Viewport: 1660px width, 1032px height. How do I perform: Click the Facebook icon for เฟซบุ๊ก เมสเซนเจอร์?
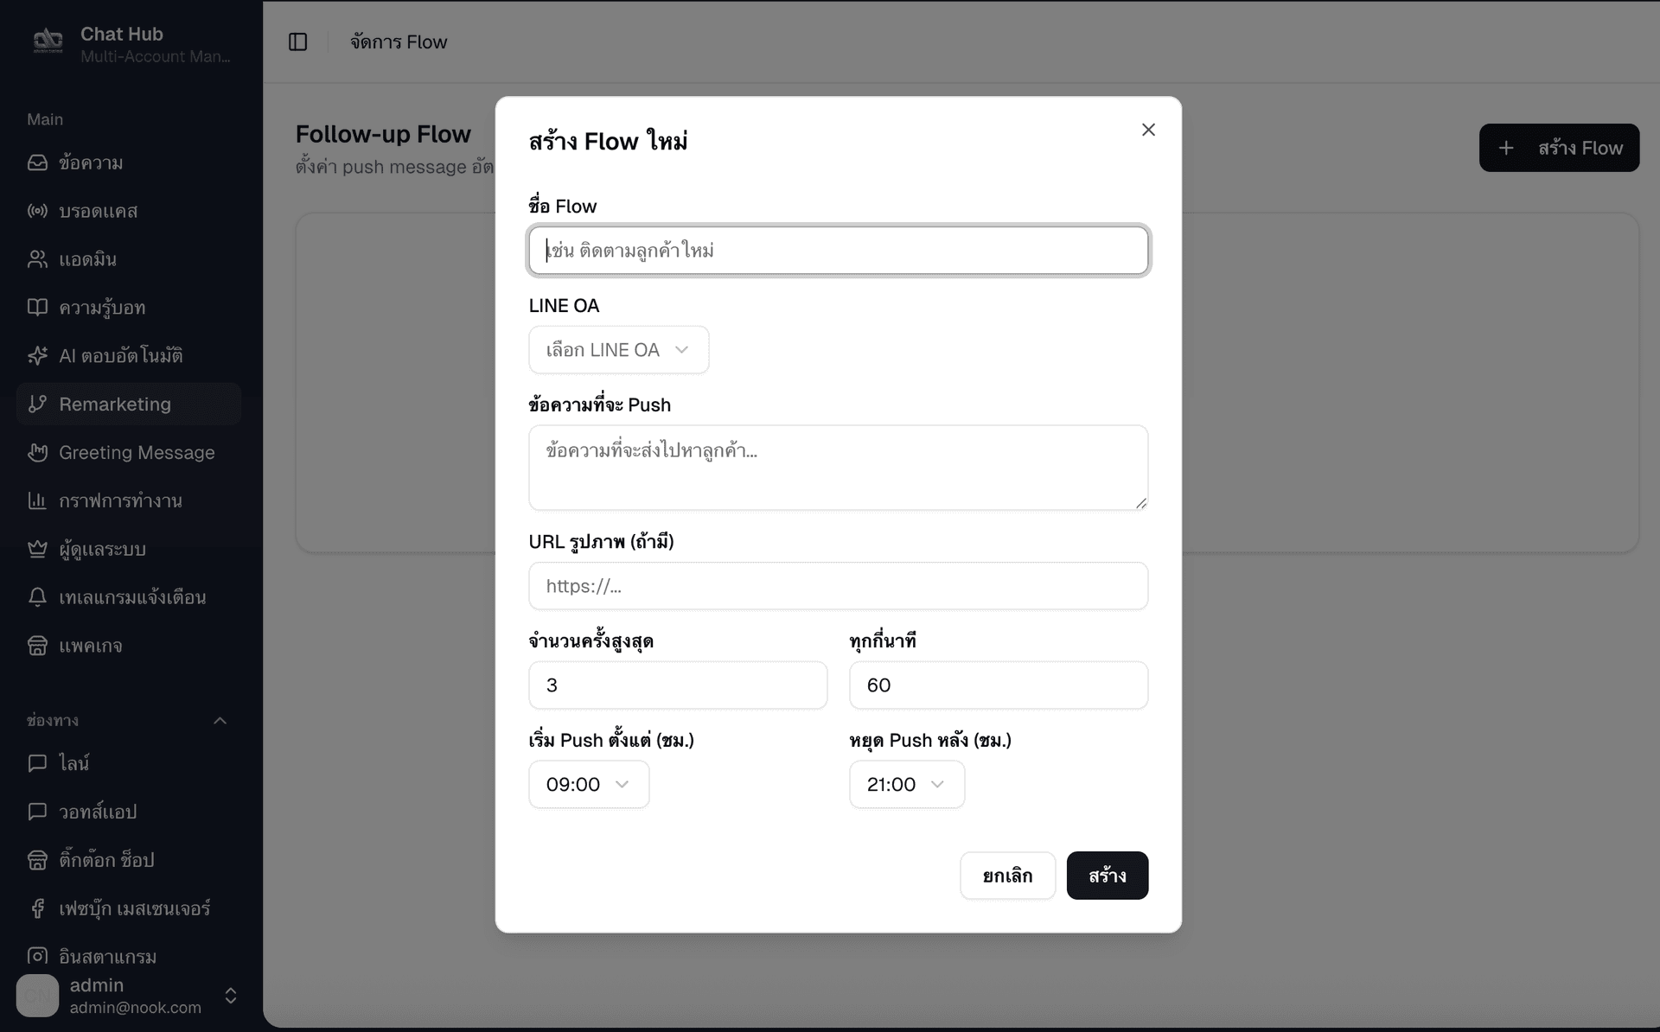click(37, 908)
